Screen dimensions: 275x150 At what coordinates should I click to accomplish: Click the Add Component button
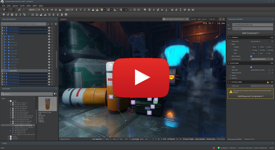click(250, 33)
